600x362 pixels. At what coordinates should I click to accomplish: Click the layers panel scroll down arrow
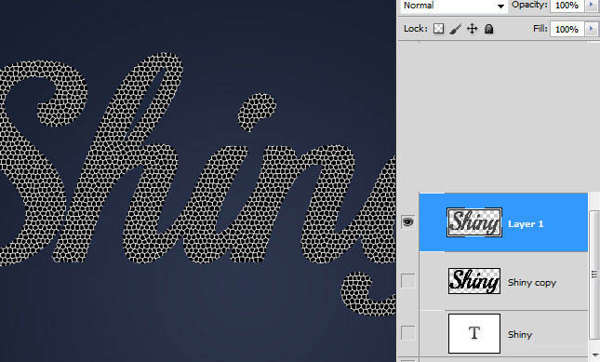click(594, 355)
